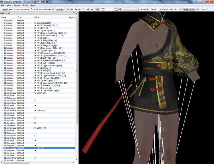The width and height of the screenshot is (214, 164).
Task: Click the 38 NiSkinData transform icon
Action: click(x=35, y=118)
